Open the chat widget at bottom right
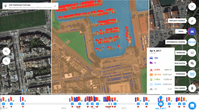This screenshot has height=112, width=199. click(x=192, y=105)
